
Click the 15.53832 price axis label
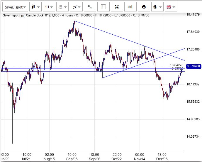click(x=193, y=102)
